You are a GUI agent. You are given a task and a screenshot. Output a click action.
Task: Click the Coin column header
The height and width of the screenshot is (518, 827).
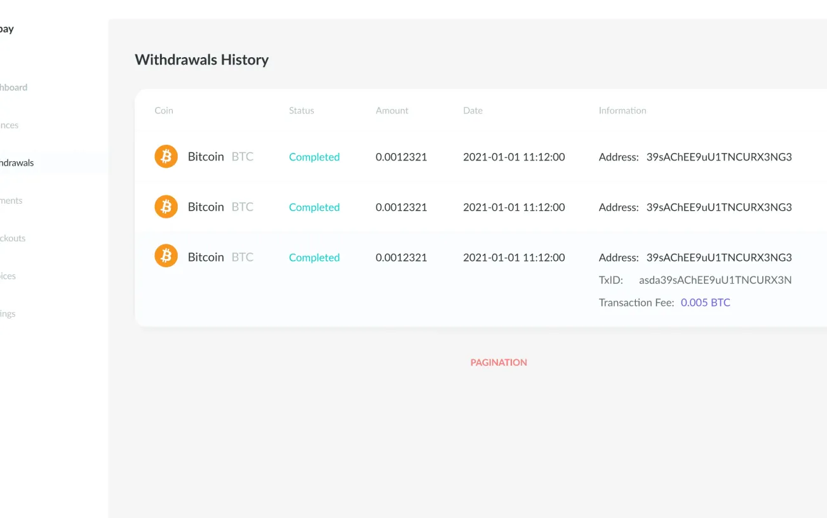coord(164,110)
